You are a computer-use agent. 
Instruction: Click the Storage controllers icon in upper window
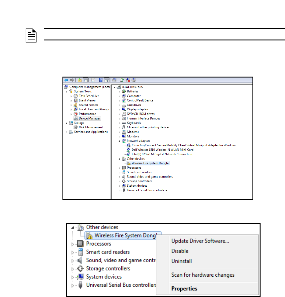coord(124,181)
